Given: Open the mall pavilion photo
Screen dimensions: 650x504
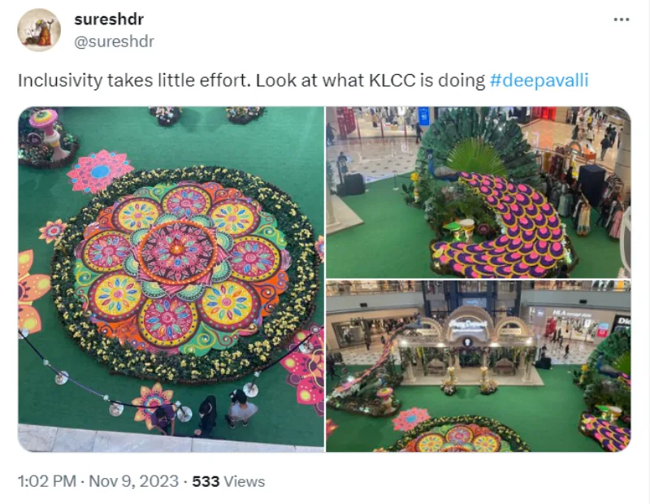Looking at the screenshot, I should click(479, 366).
